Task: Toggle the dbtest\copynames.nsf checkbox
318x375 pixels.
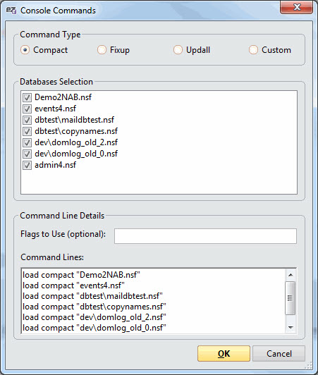Action: click(x=27, y=131)
